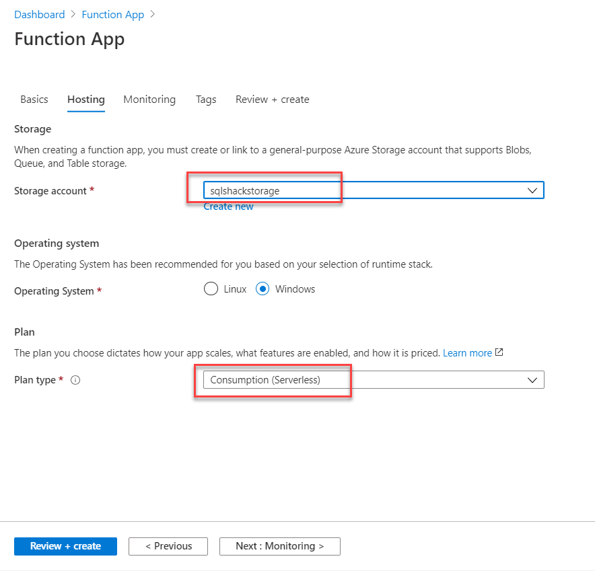Click the Previous button
Viewport: 595px width, 571px height.
pos(168,546)
